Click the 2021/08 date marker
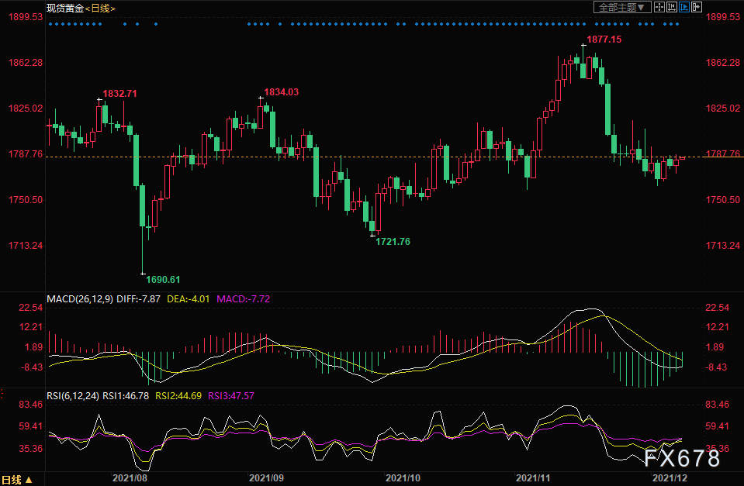The width and height of the screenshot is (744, 486). click(130, 478)
